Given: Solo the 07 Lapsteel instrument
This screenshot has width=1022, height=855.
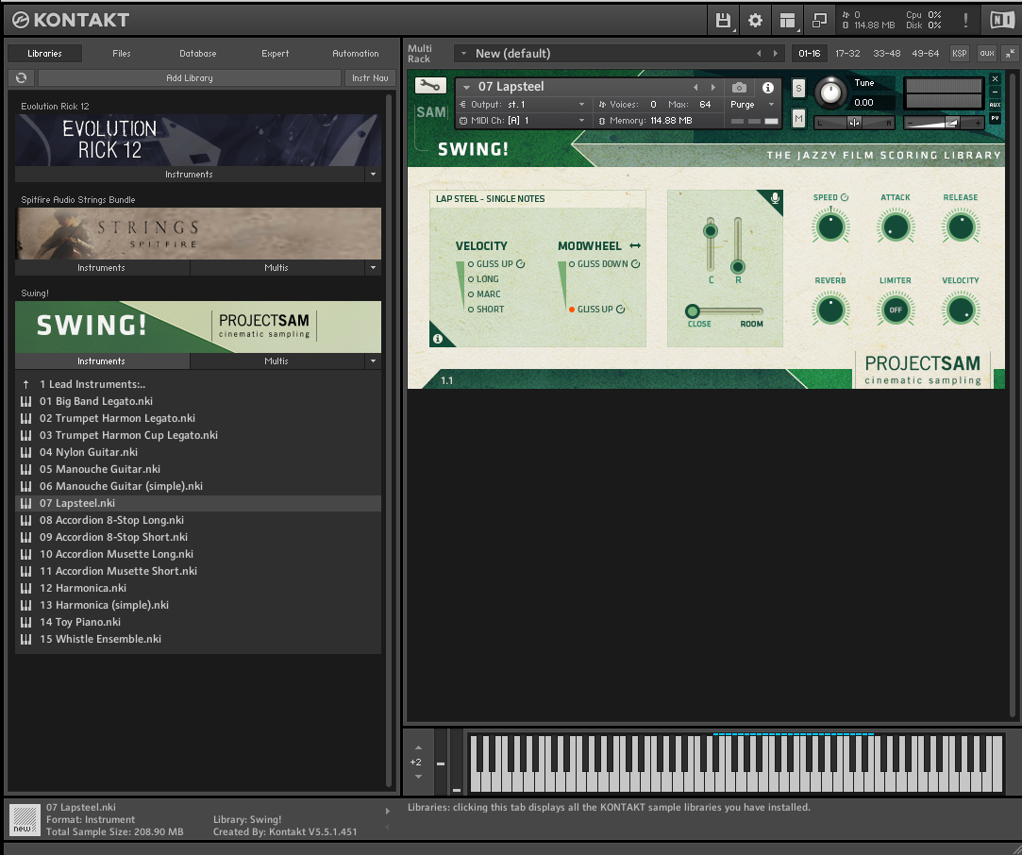Looking at the screenshot, I should tap(798, 88).
